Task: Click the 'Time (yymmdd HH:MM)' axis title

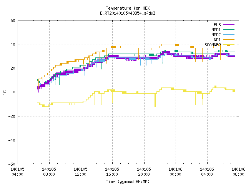Action: point(128,182)
